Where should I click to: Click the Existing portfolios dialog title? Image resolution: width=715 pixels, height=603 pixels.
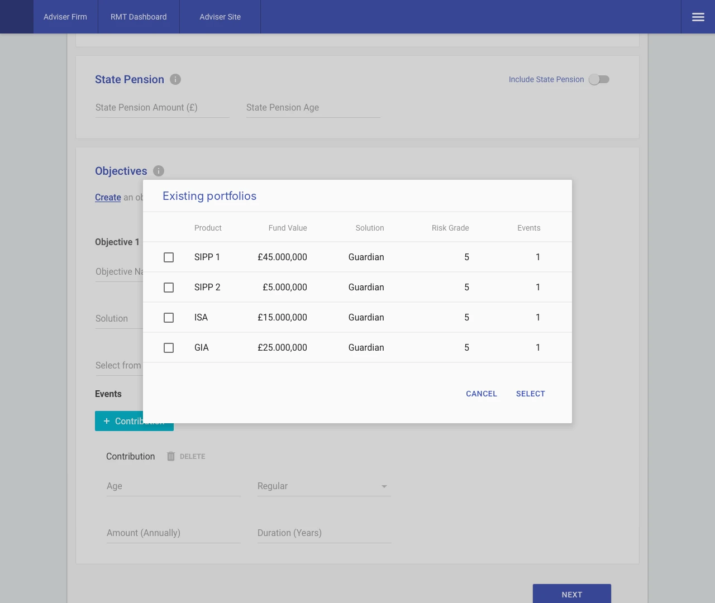209,196
